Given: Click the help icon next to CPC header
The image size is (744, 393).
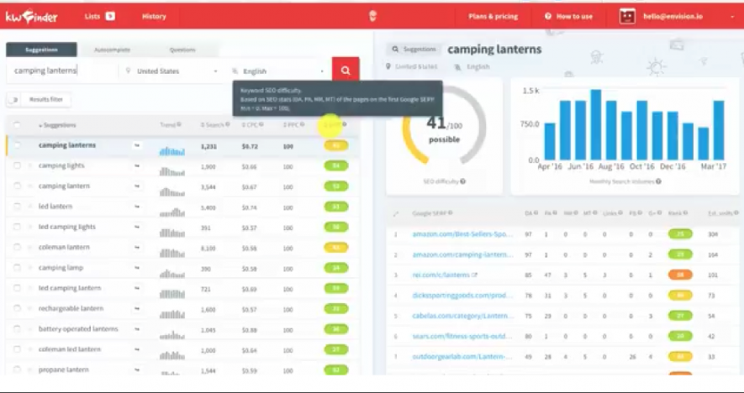Looking at the screenshot, I should point(261,124).
